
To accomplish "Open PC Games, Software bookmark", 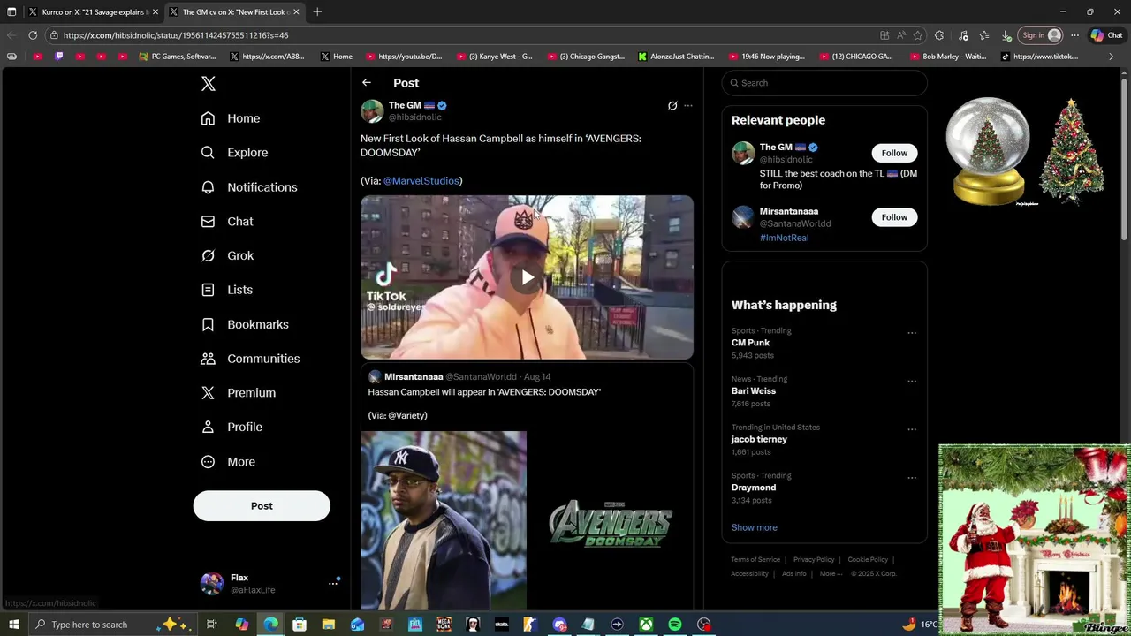I will (178, 57).
